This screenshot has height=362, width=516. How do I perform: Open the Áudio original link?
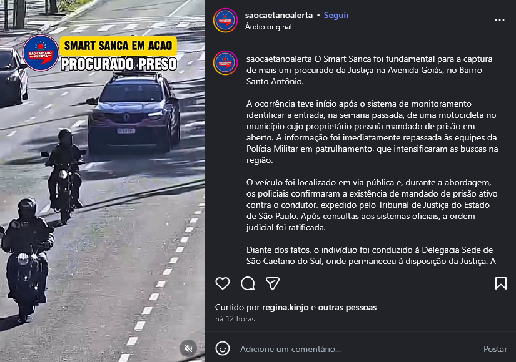point(268,27)
